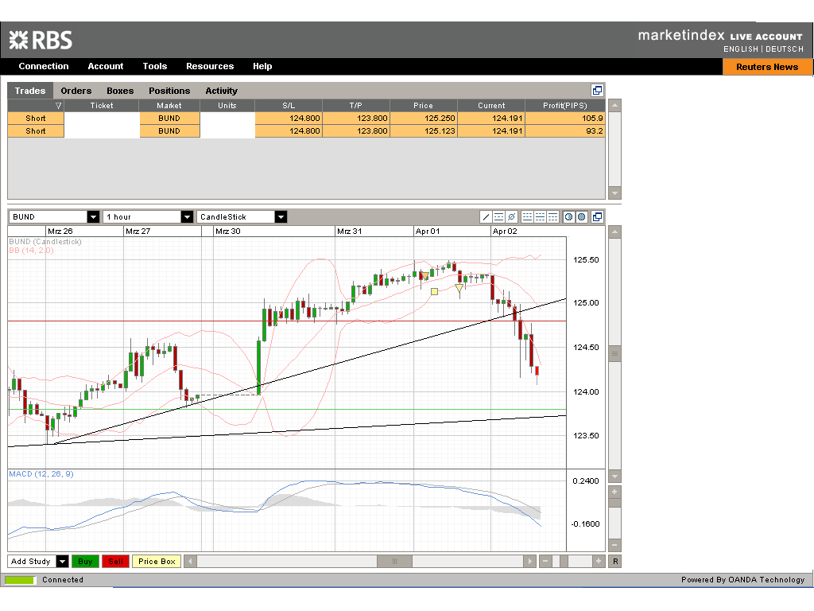Open the Connection menu
The height and width of the screenshot is (611, 814).
44,67
